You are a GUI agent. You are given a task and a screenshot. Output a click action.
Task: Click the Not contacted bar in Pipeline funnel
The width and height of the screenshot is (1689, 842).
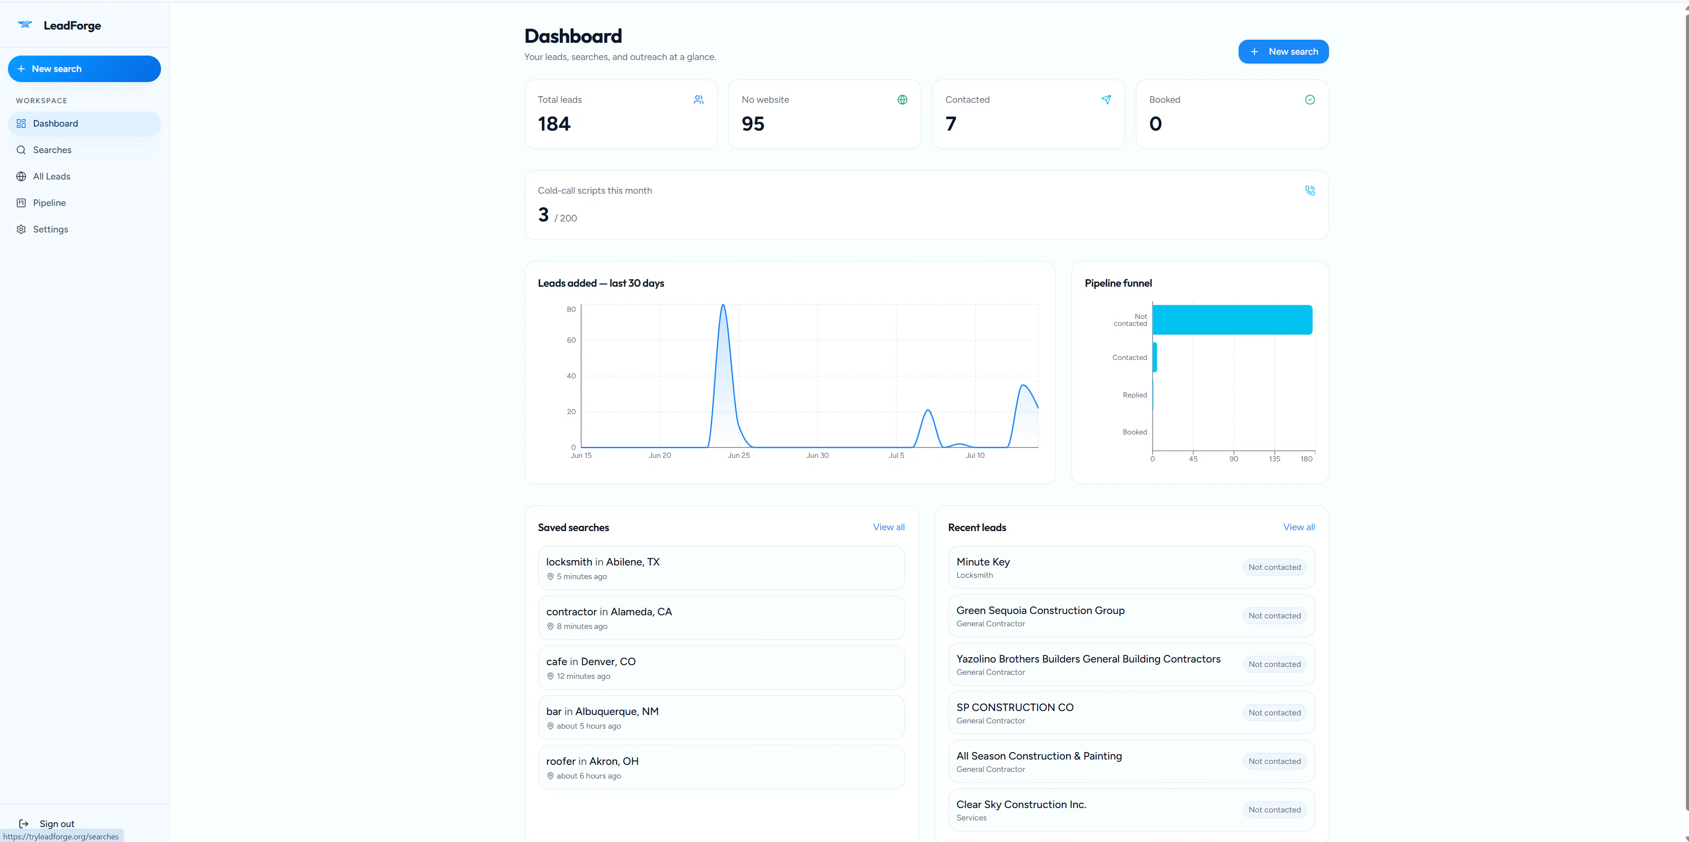click(1232, 320)
